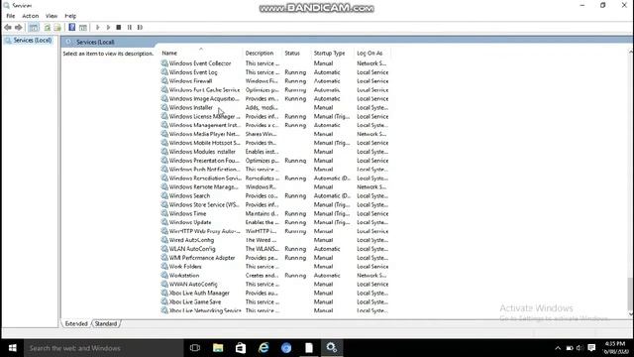Click the Restart Service toolbar icon
This screenshot has width=634, height=357.
(140, 27)
